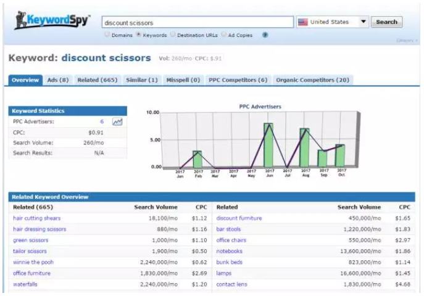This screenshot has height=296, width=424.
Task: Click the blue help question mark icon
Action: pos(265,35)
